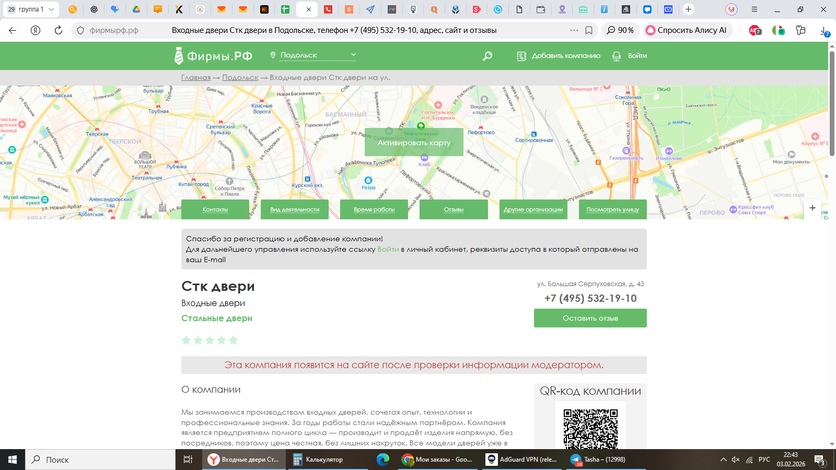Image resolution: width=836 pixels, height=470 pixels.
Task: Switch to the red phone icon tab
Action: pos(328,9)
